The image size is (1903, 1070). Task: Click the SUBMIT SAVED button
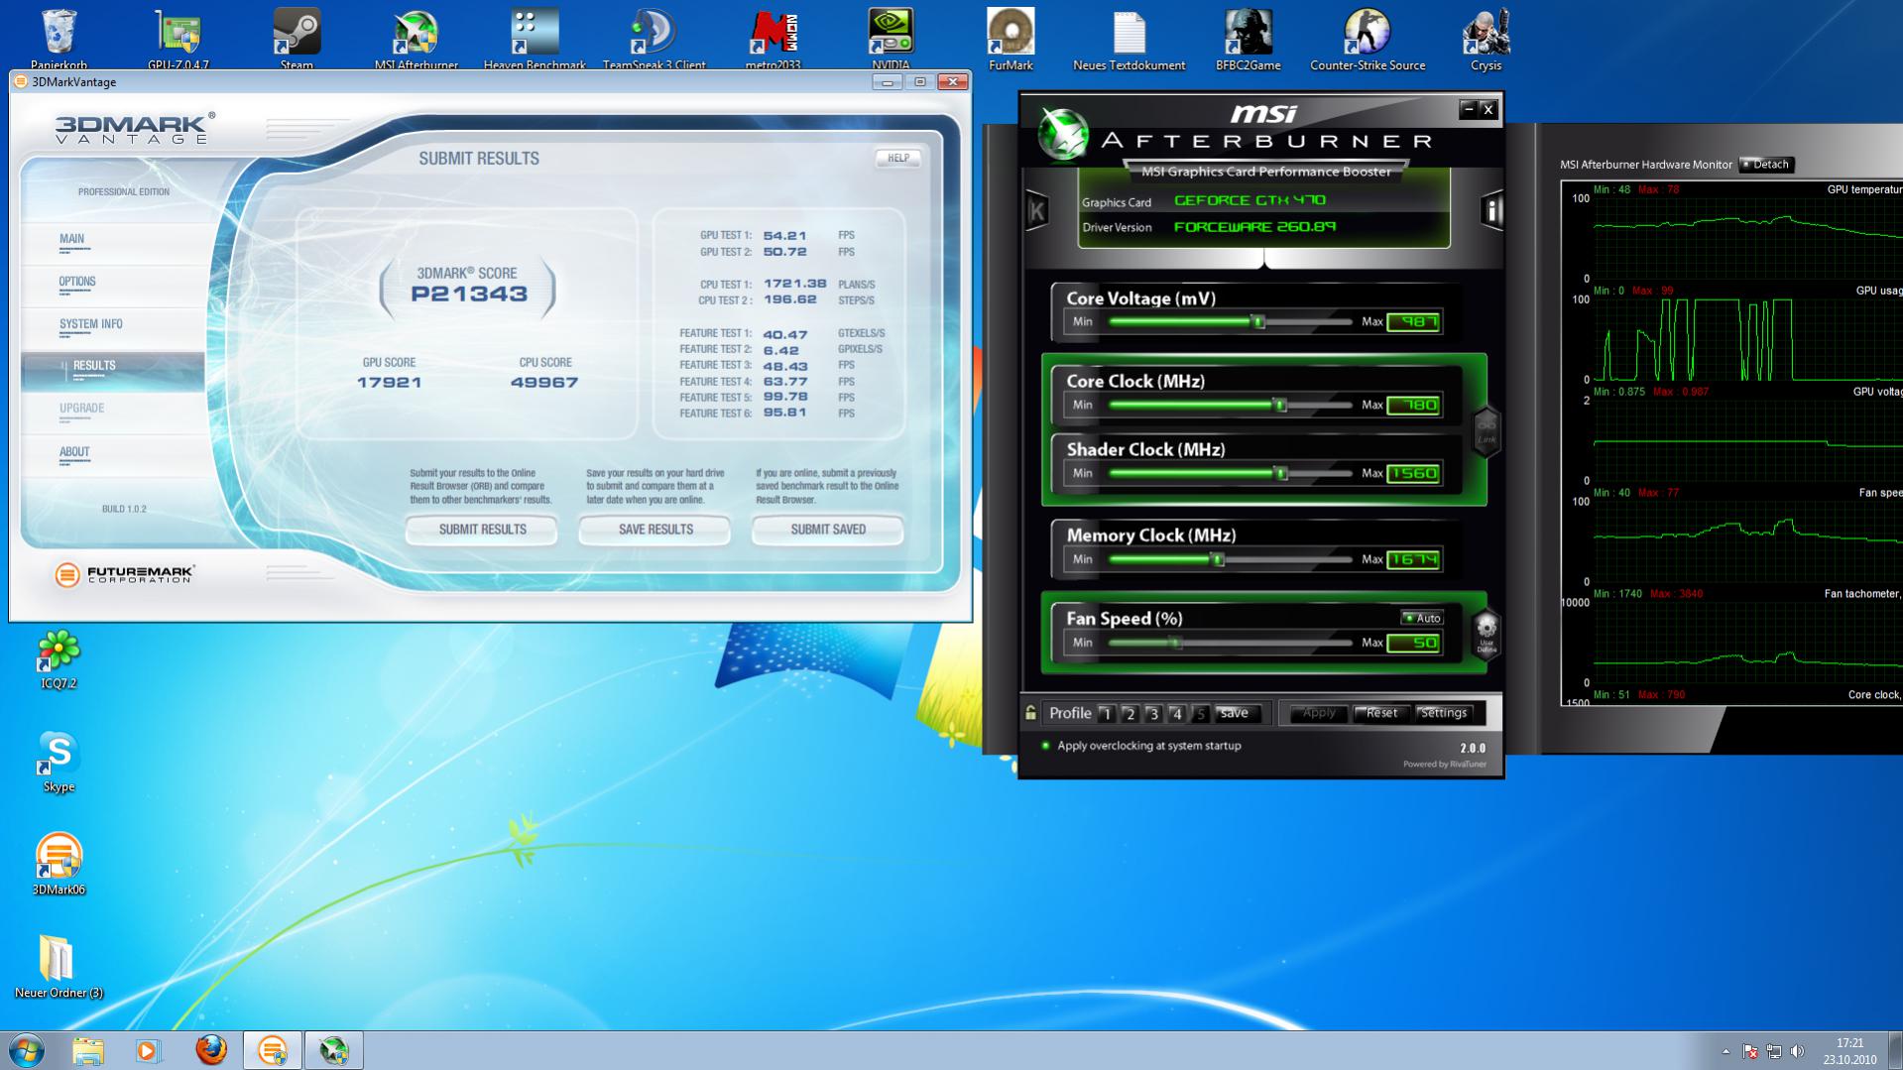tap(828, 530)
